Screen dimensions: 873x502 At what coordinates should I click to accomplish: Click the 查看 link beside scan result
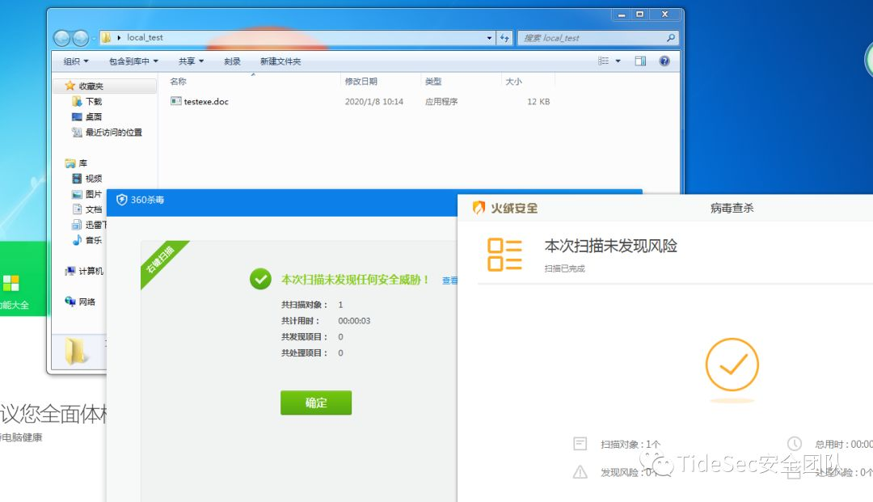click(450, 281)
